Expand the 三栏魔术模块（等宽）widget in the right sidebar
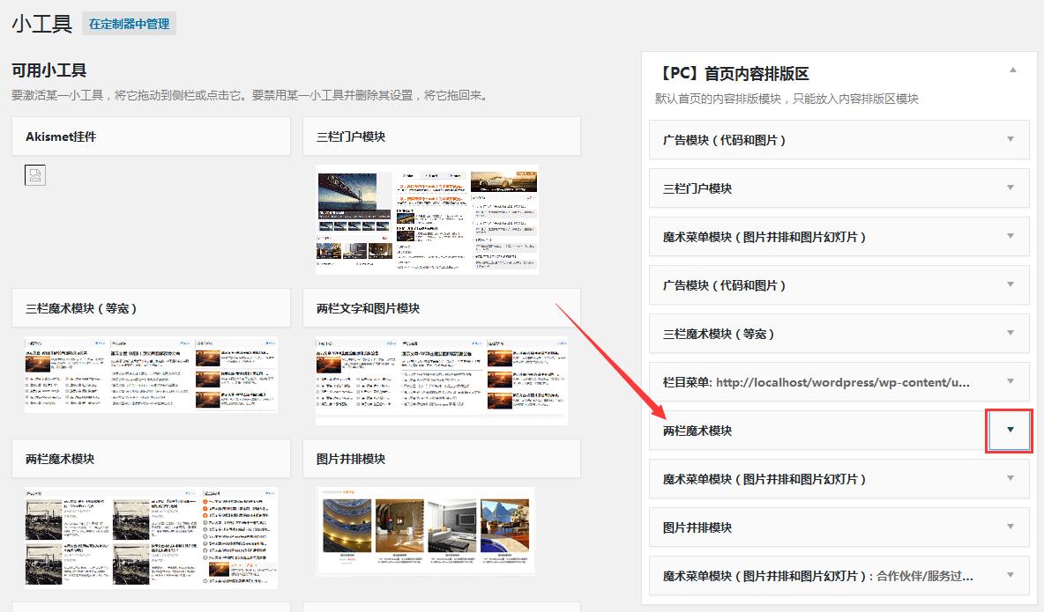The height and width of the screenshot is (612, 1044). [x=1010, y=333]
